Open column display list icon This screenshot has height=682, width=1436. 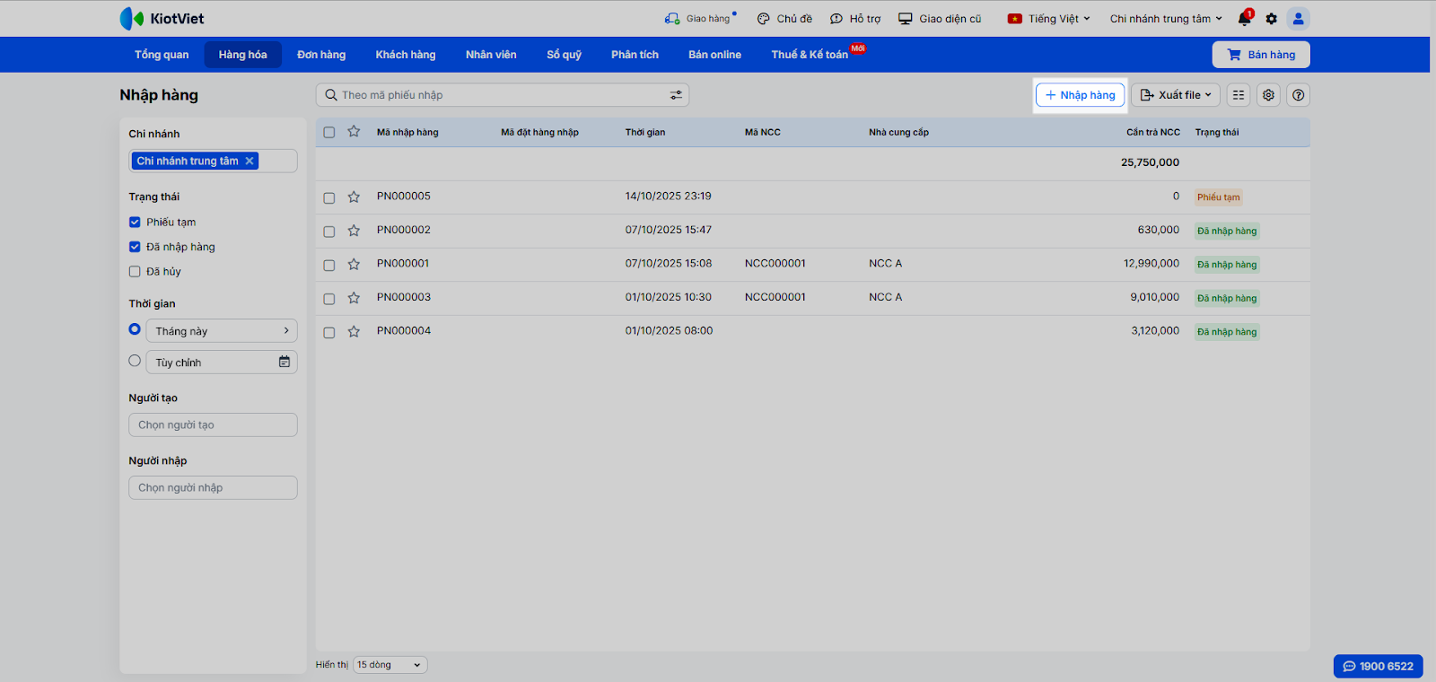tap(1239, 95)
